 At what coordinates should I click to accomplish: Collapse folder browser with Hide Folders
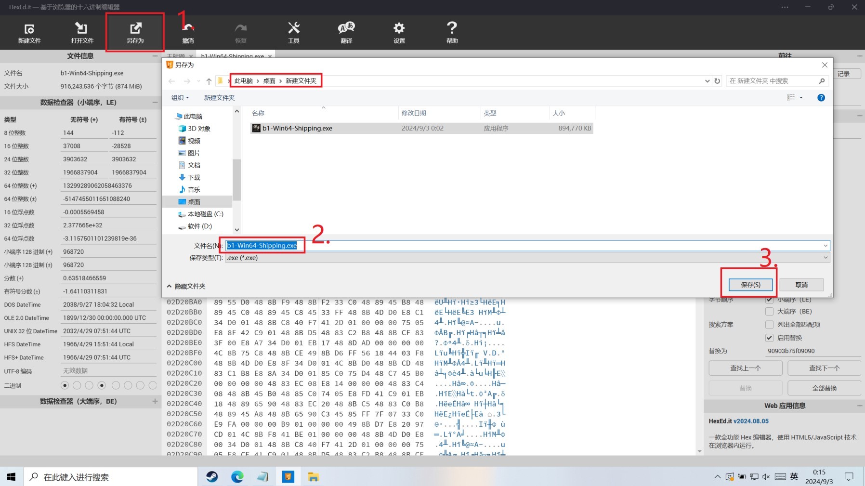click(x=186, y=286)
